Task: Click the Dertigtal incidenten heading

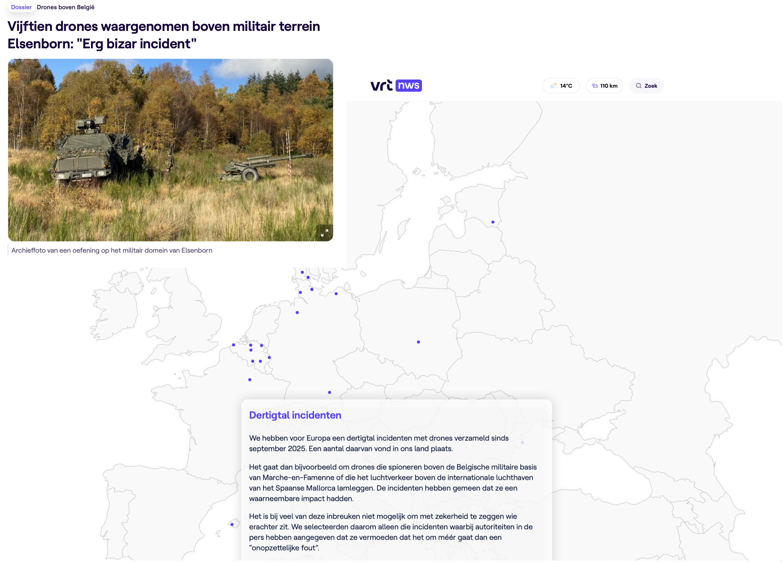Action: click(295, 415)
